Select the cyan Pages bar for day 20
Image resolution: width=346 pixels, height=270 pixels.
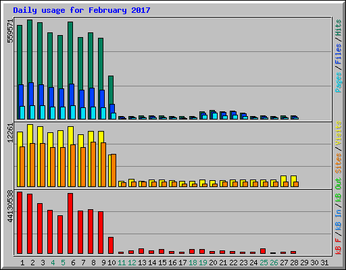[x=215, y=116]
